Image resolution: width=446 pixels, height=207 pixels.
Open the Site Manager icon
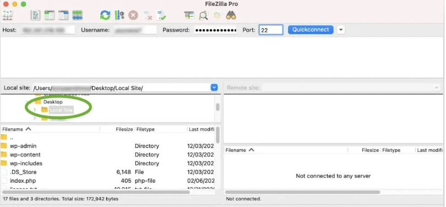[8, 15]
